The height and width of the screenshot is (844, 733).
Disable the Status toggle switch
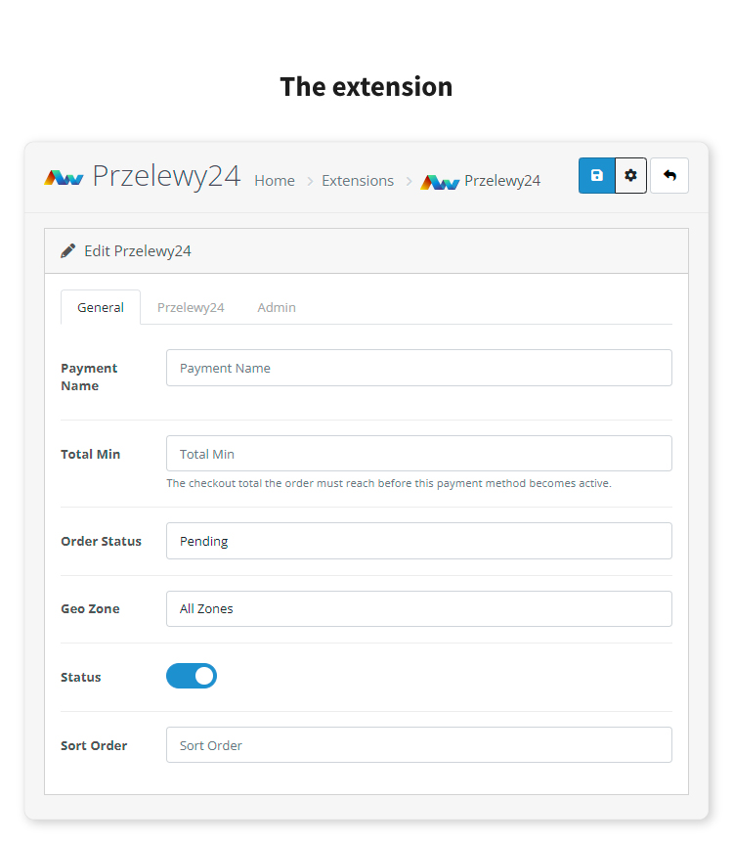coord(192,676)
